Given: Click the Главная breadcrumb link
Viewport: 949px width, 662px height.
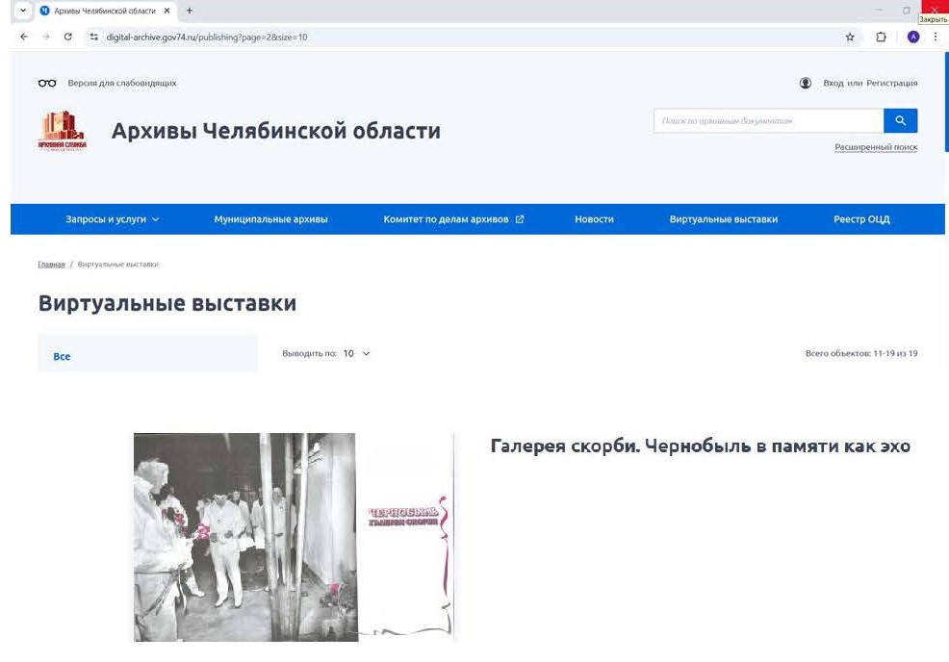Looking at the screenshot, I should click(x=50, y=263).
